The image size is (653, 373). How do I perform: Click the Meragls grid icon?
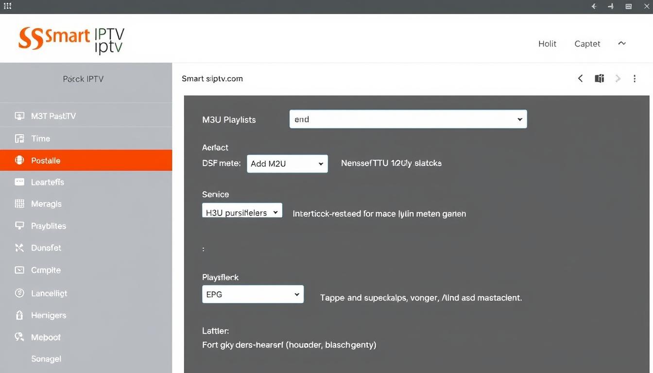point(19,203)
